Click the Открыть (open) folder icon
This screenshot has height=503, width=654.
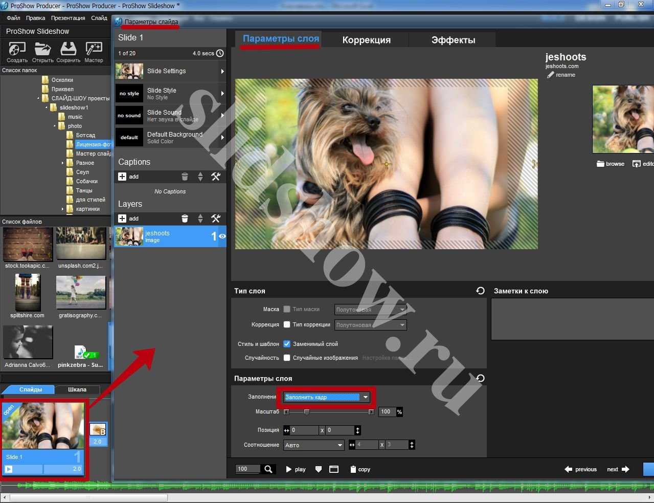pyautogui.click(x=42, y=50)
